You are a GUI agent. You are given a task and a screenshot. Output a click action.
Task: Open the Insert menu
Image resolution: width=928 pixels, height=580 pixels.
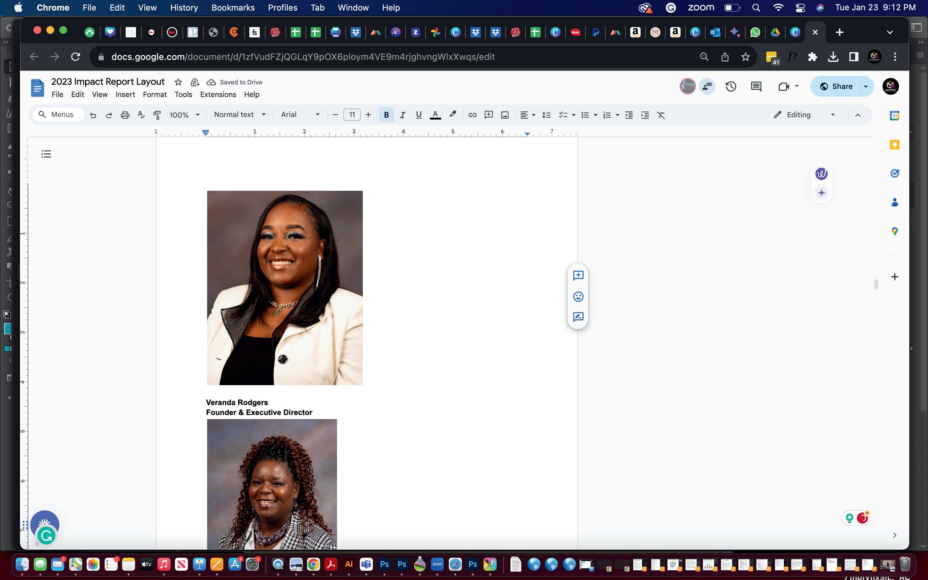pos(125,94)
